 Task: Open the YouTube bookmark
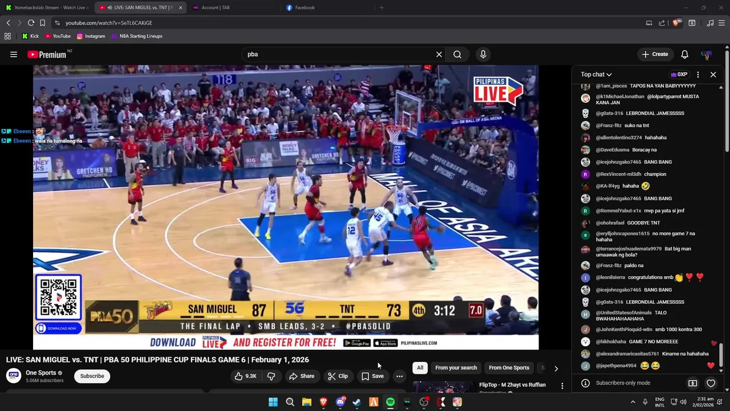pos(58,36)
